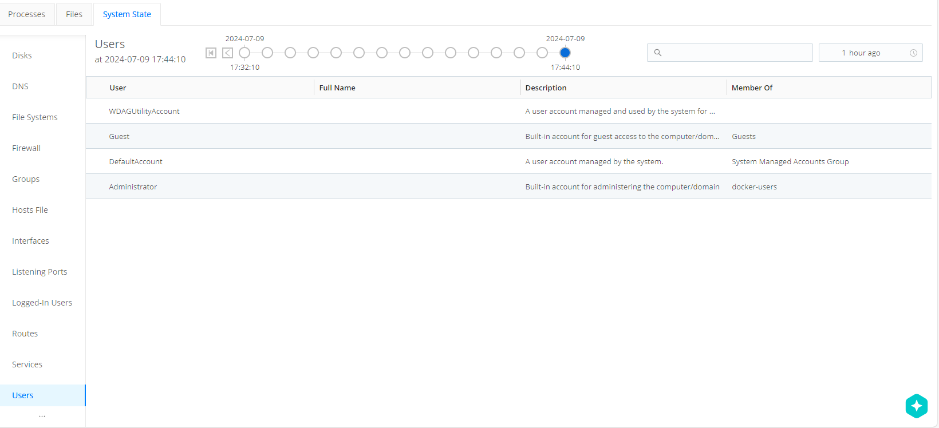Select the DefaultAccount user cell
939x428 pixels.
click(136, 161)
